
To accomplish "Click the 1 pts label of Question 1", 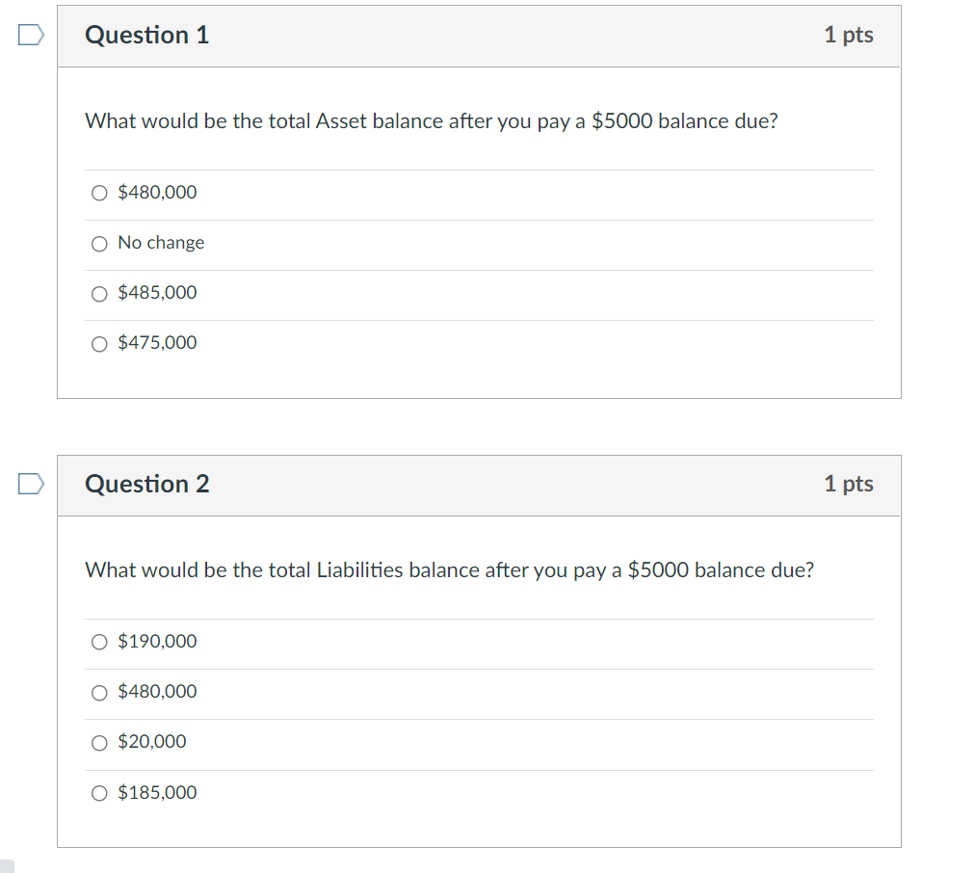I will (848, 35).
